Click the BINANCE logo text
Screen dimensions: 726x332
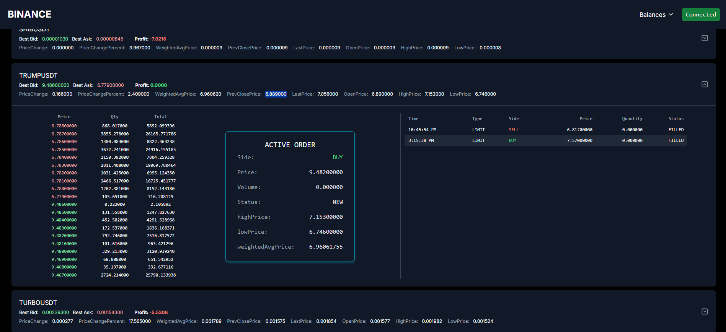click(29, 14)
